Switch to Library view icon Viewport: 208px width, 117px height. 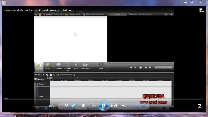(201, 10)
